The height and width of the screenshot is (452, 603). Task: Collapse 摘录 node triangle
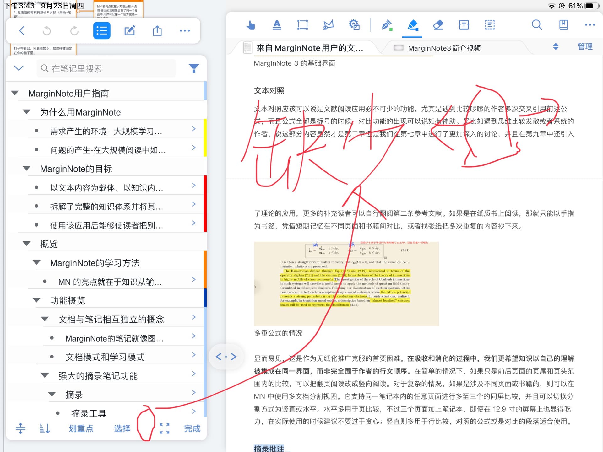(52, 394)
